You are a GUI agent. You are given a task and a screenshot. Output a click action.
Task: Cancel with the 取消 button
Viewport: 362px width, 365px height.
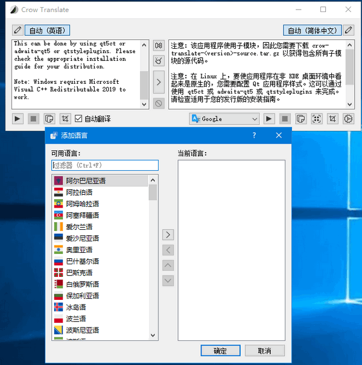pos(265,351)
